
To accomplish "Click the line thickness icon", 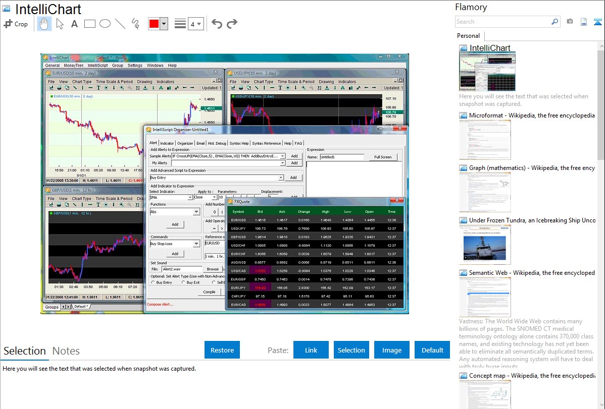I will (x=180, y=24).
